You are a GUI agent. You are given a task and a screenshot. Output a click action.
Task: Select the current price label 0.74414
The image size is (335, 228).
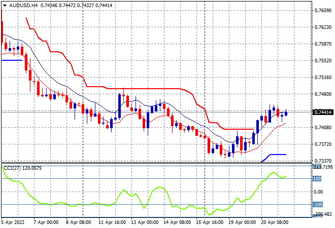(323, 112)
